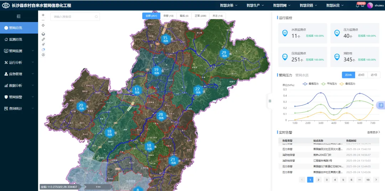Select the ruler measure tool
The width and height of the screenshot is (385, 191).
(x=43, y=39)
